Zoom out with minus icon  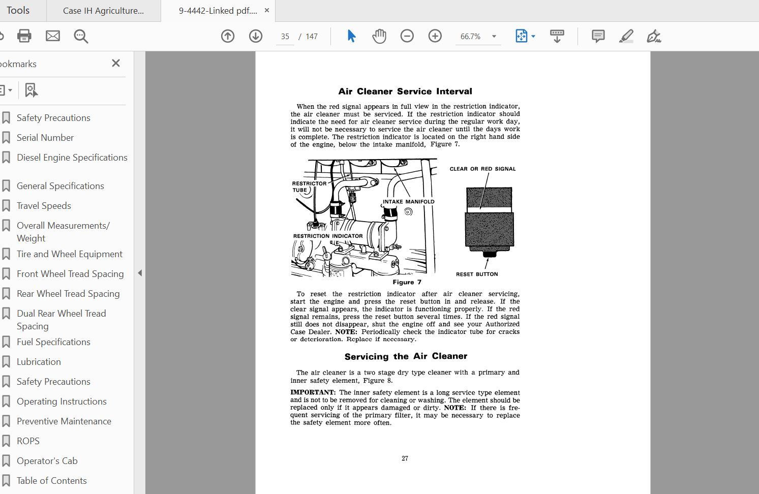pyautogui.click(x=407, y=36)
